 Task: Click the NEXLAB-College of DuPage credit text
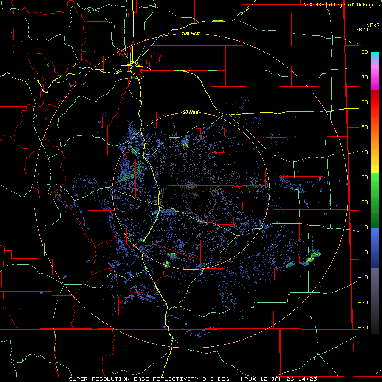click(x=341, y=5)
